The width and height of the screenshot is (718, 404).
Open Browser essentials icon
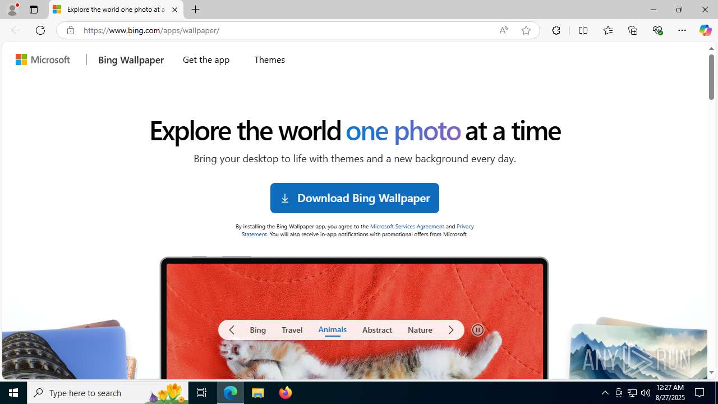pyautogui.click(x=657, y=30)
